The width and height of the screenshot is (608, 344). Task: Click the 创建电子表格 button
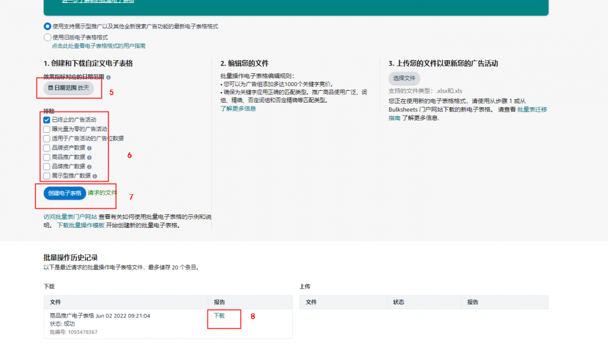pos(65,193)
